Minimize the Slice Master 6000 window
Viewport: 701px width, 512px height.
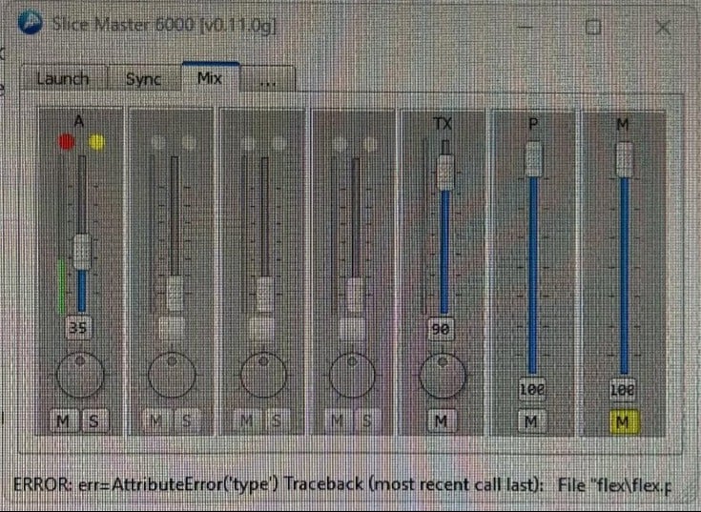tap(526, 28)
